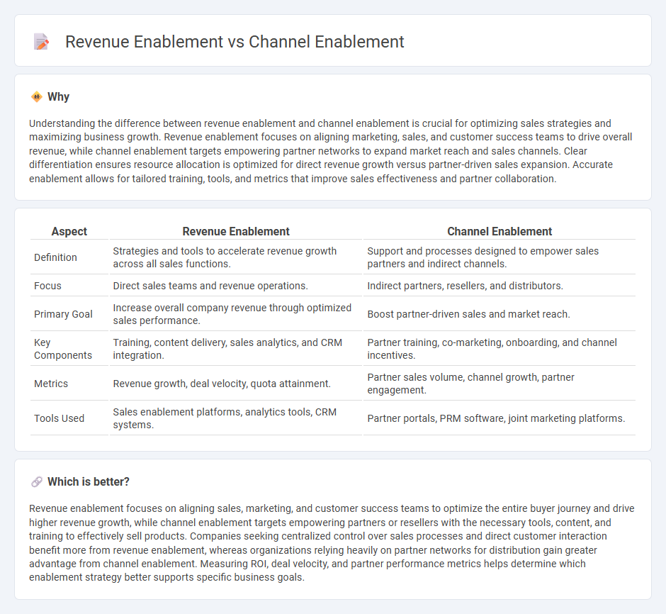
Task: Click 'Partner portals, PRM software, joint marketing platforms.' cell
Action: (499, 418)
